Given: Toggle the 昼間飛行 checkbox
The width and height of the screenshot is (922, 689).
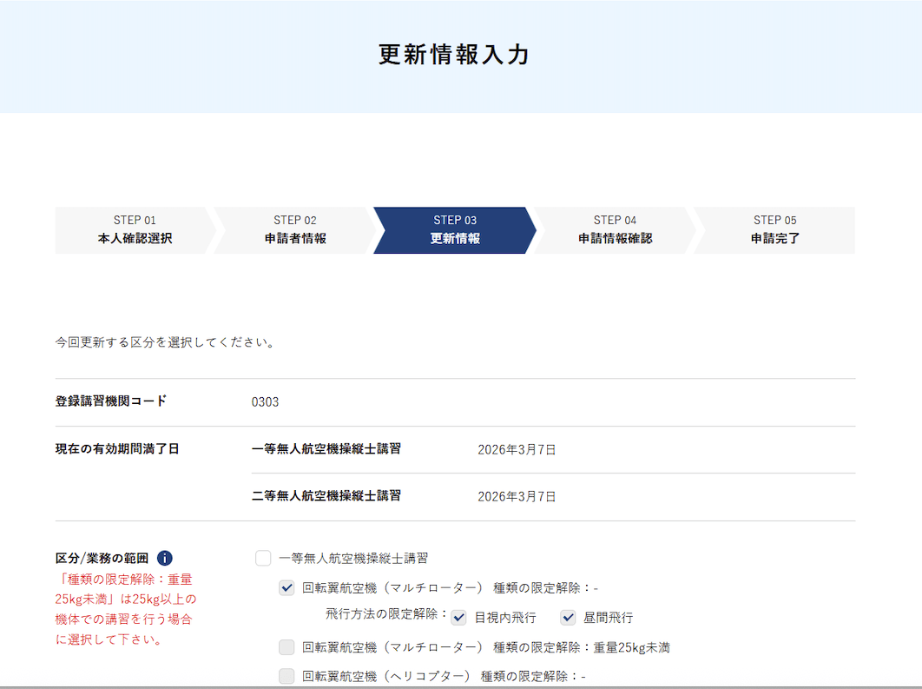Looking at the screenshot, I should point(569,618).
